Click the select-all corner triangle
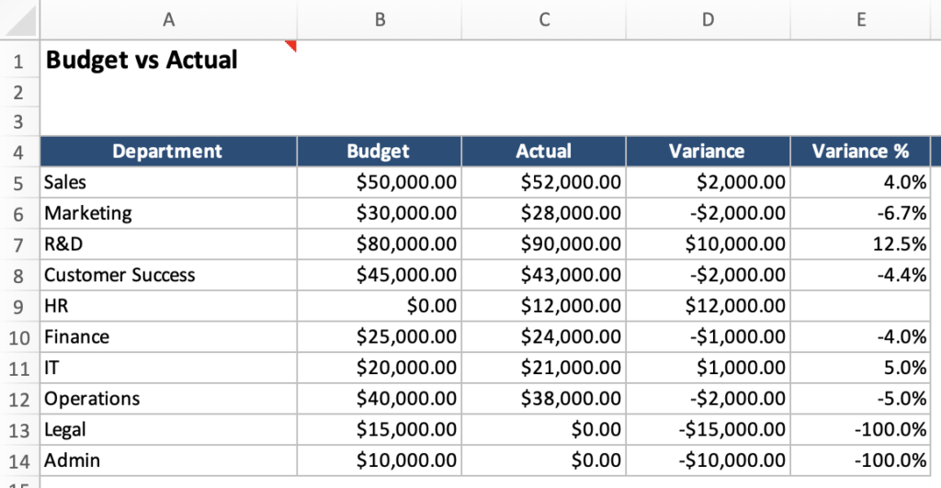The height and width of the screenshot is (488, 941). [19, 19]
